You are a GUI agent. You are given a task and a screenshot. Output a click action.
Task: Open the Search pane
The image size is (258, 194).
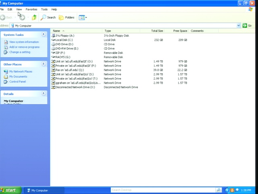(48, 17)
